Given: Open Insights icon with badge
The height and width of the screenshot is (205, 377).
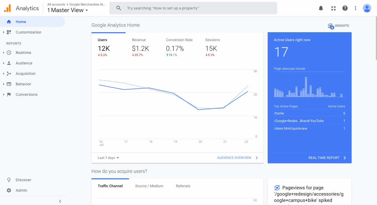Looking at the screenshot, I should (331, 26).
